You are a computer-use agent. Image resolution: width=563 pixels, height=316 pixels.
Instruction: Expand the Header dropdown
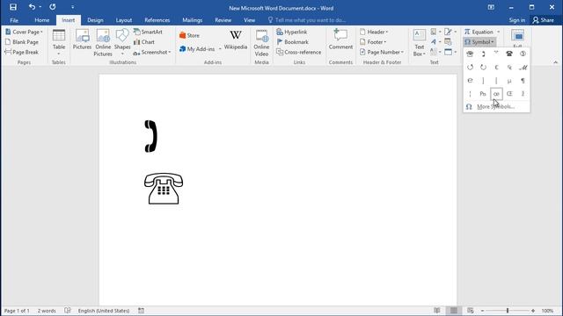point(374,32)
